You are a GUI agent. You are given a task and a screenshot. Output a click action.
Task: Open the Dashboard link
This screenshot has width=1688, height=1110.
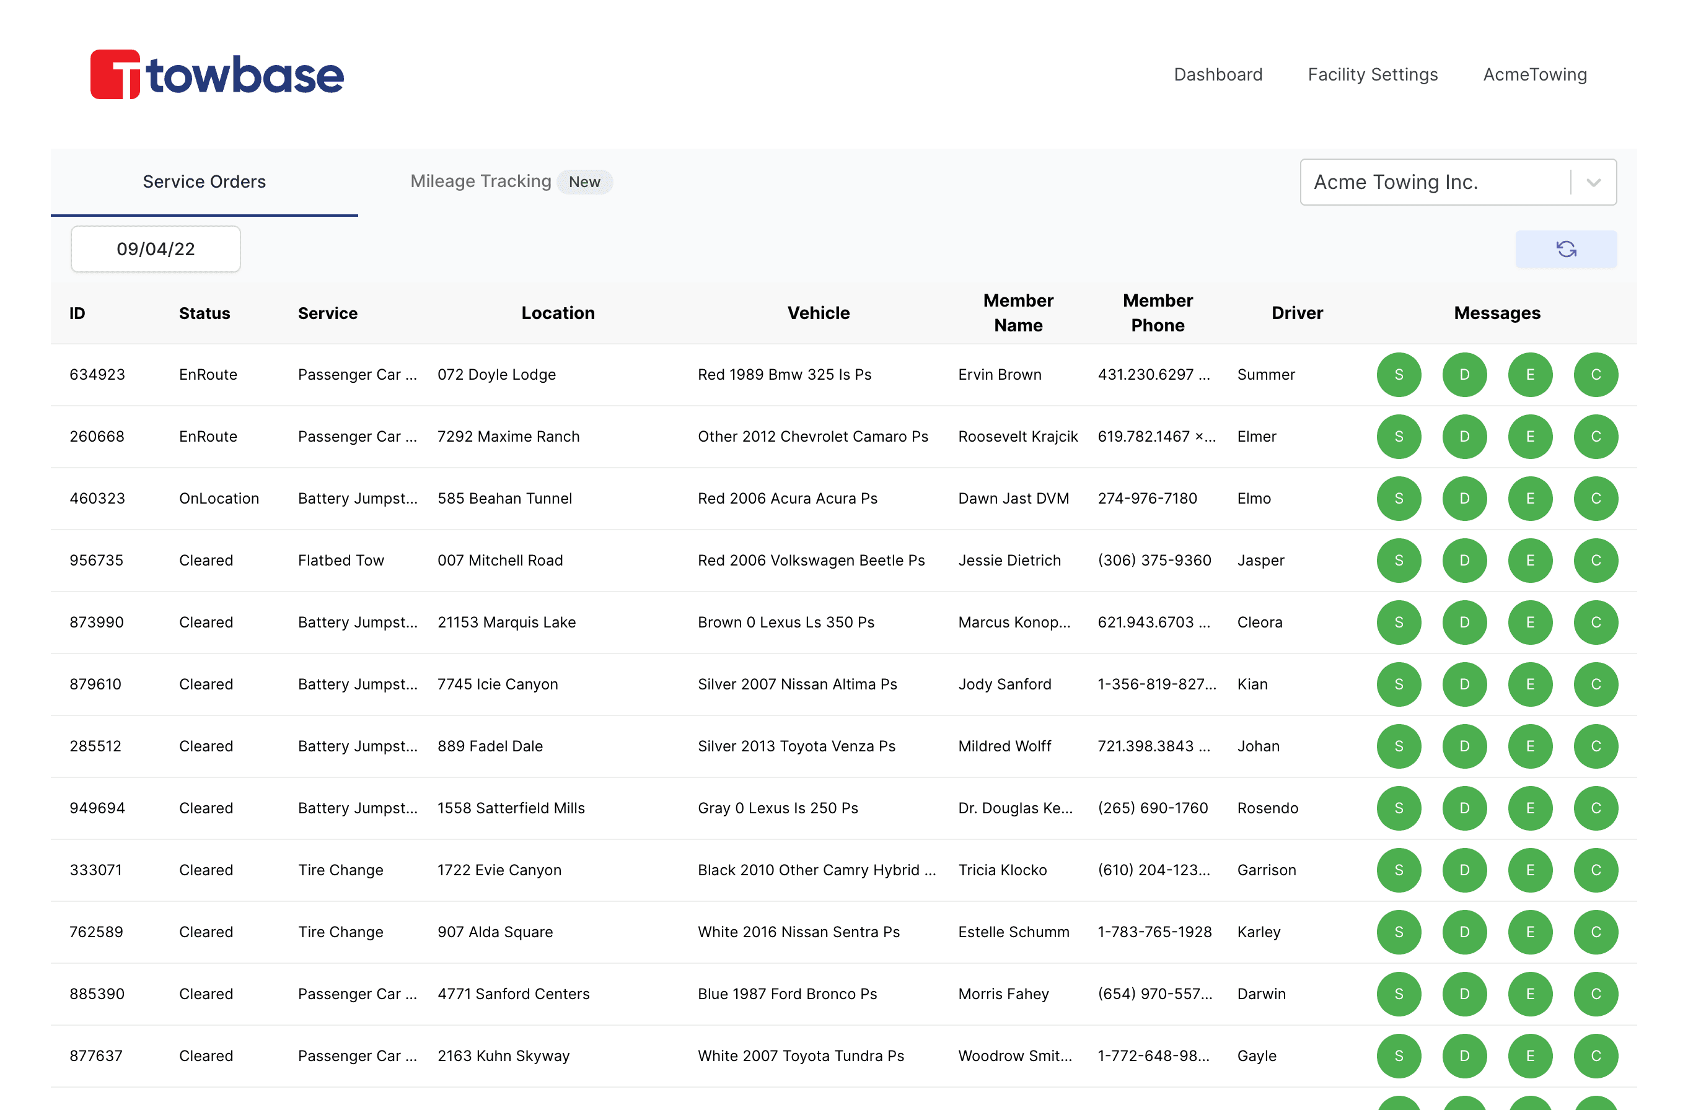pyautogui.click(x=1217, y=74)
